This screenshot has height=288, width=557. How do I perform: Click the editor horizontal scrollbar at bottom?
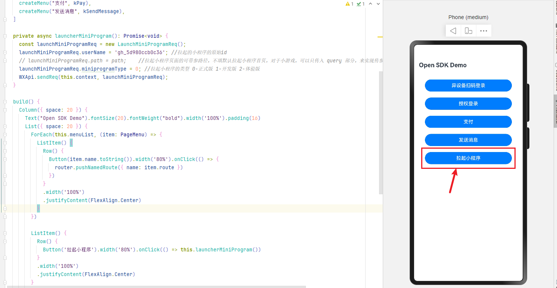tap(157, 287)
